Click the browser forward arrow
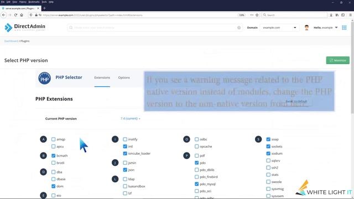The image size is (354, 199). pos(10,15)
